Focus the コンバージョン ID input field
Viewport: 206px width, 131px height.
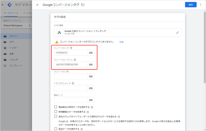(71, 53)
